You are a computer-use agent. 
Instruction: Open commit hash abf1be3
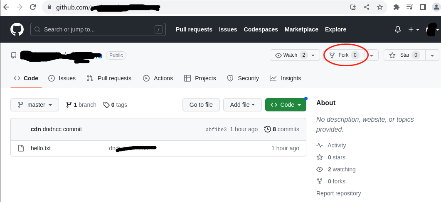click(216, 130)
